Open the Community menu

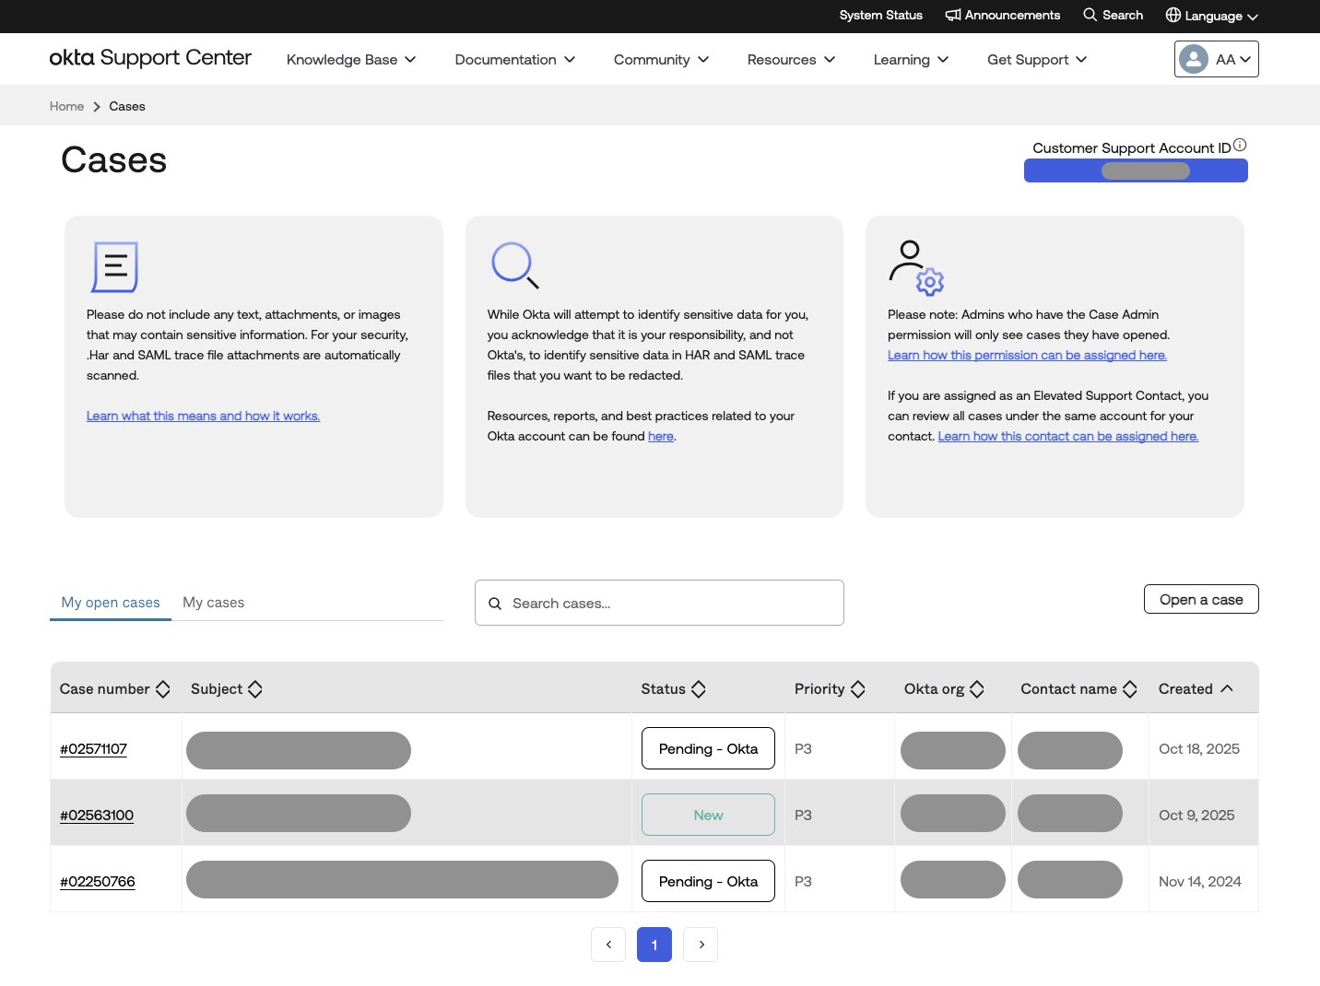(x=660, y=59)
